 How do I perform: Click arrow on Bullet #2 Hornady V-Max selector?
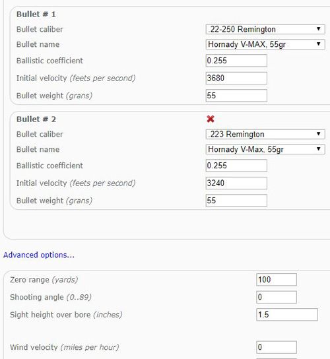318,149
